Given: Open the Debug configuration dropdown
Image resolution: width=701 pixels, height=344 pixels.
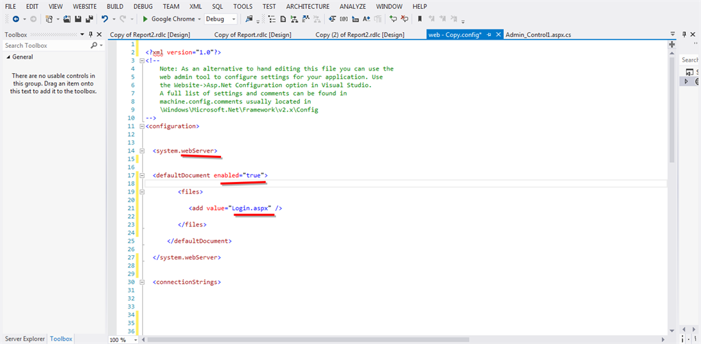Looking at the screenshot, I should coord(233,19).
